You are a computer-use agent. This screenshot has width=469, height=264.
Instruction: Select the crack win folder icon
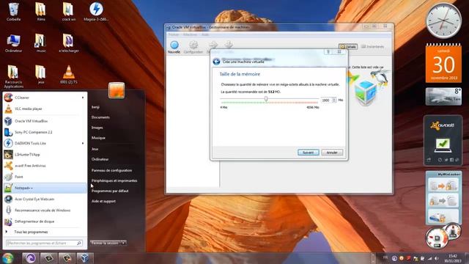point(68,12)
